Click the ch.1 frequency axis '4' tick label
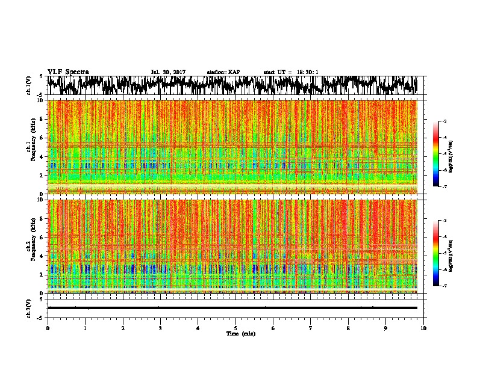Screen dimensions: 477x368 42,157
